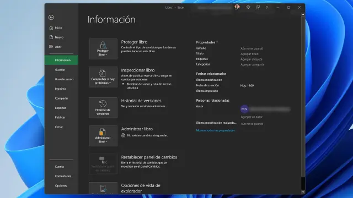
Task: Select the Información tab
Action: (x=61, y=60)
